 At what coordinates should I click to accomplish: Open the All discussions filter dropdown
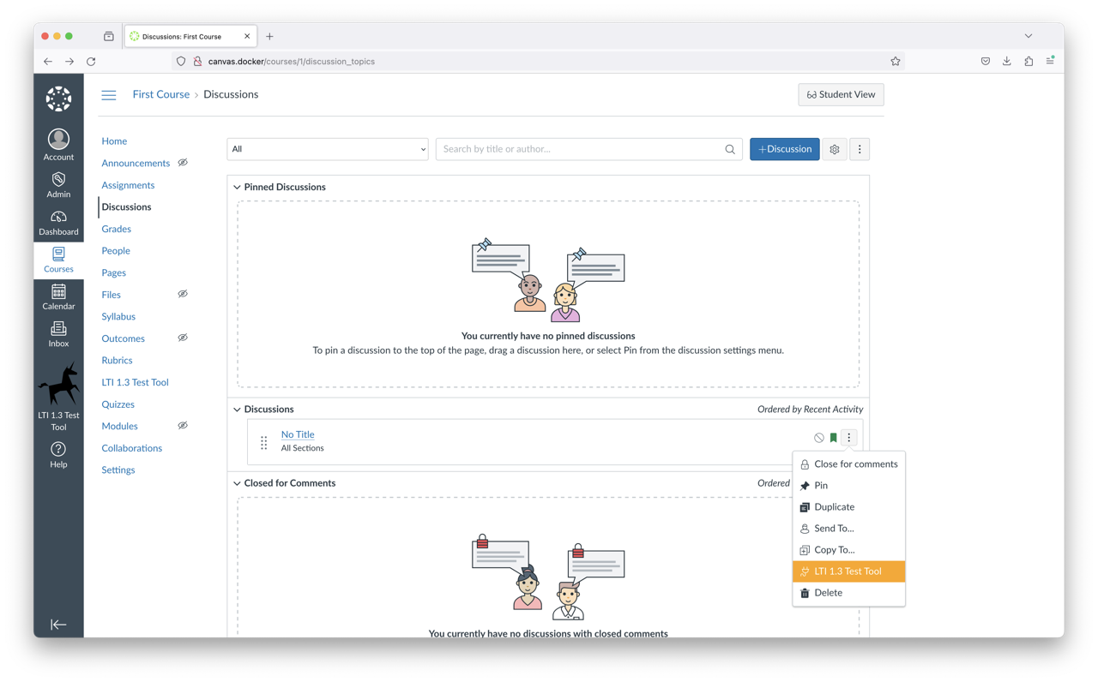pyautogui.click(x=327, y=149)
